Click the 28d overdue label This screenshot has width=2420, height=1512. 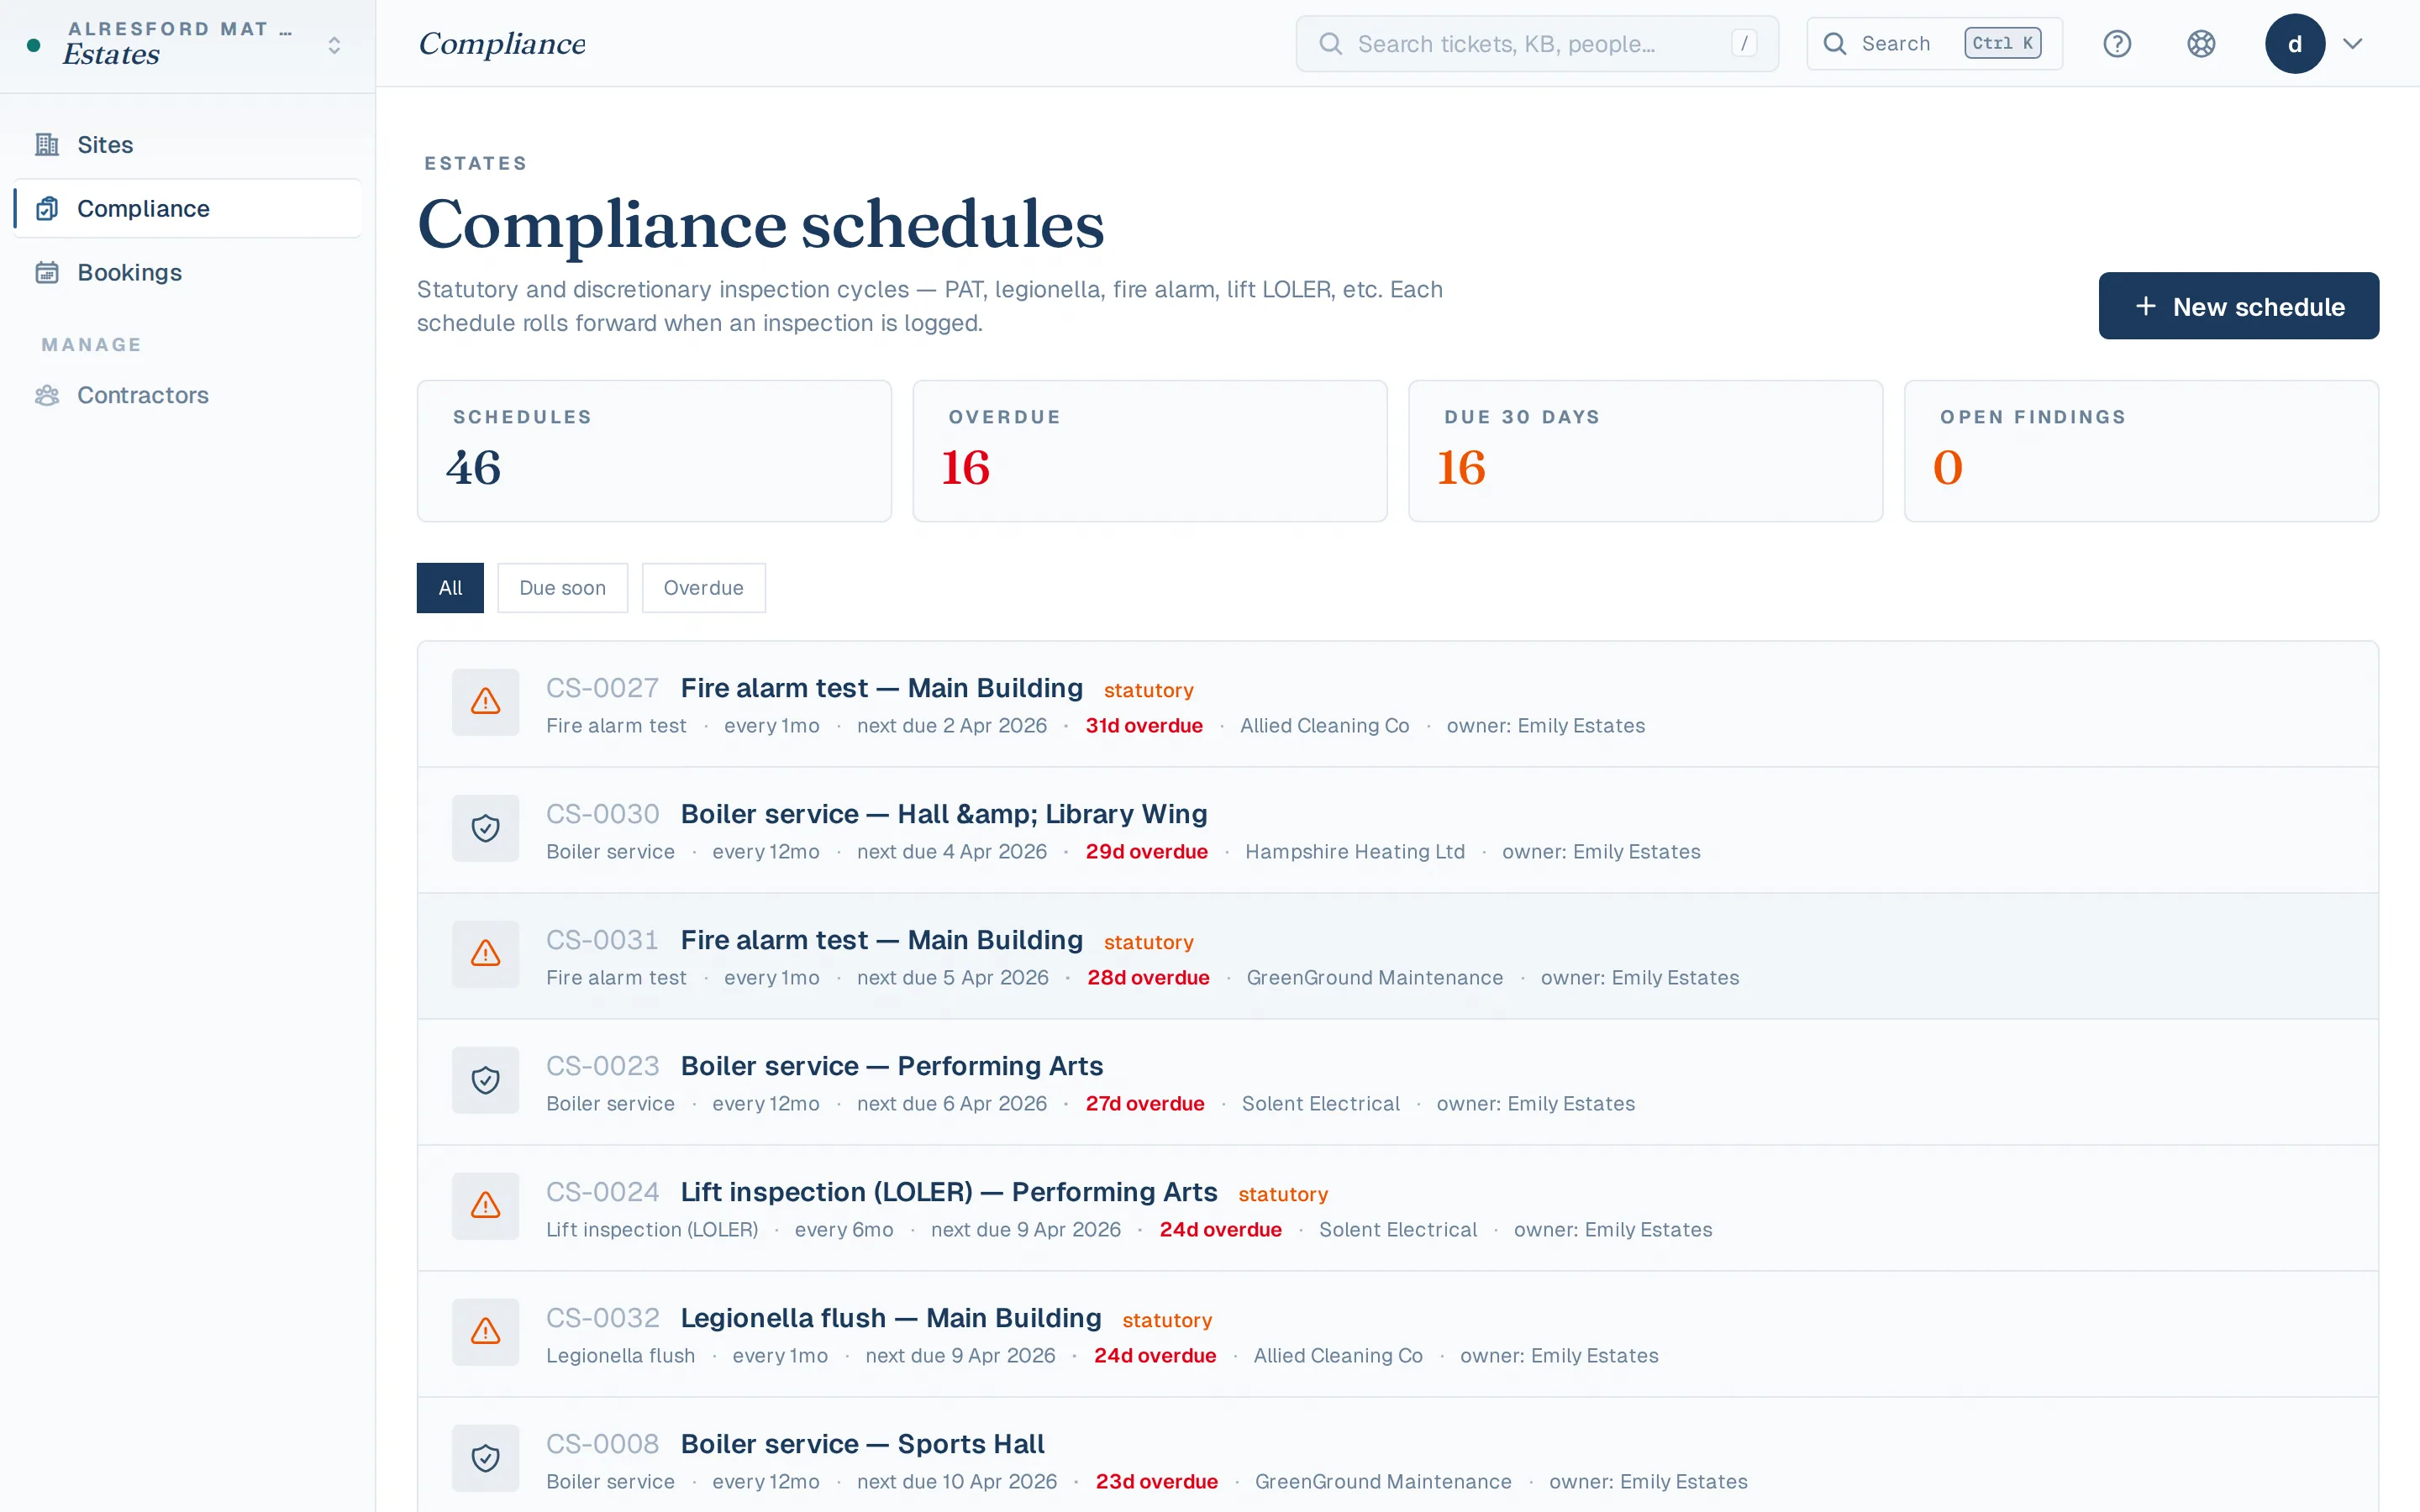pos(1148,978)
